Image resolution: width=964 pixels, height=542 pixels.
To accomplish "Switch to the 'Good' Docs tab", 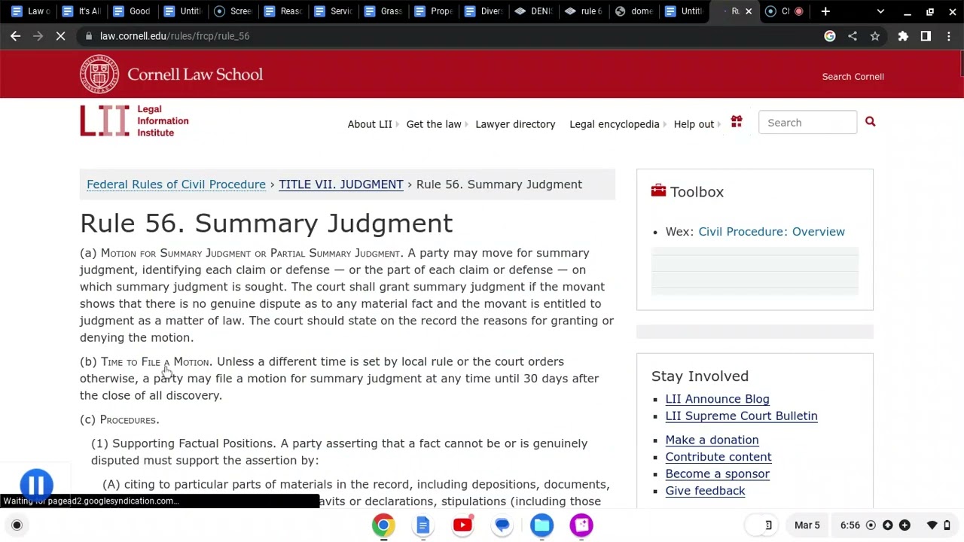I will 131,11.
